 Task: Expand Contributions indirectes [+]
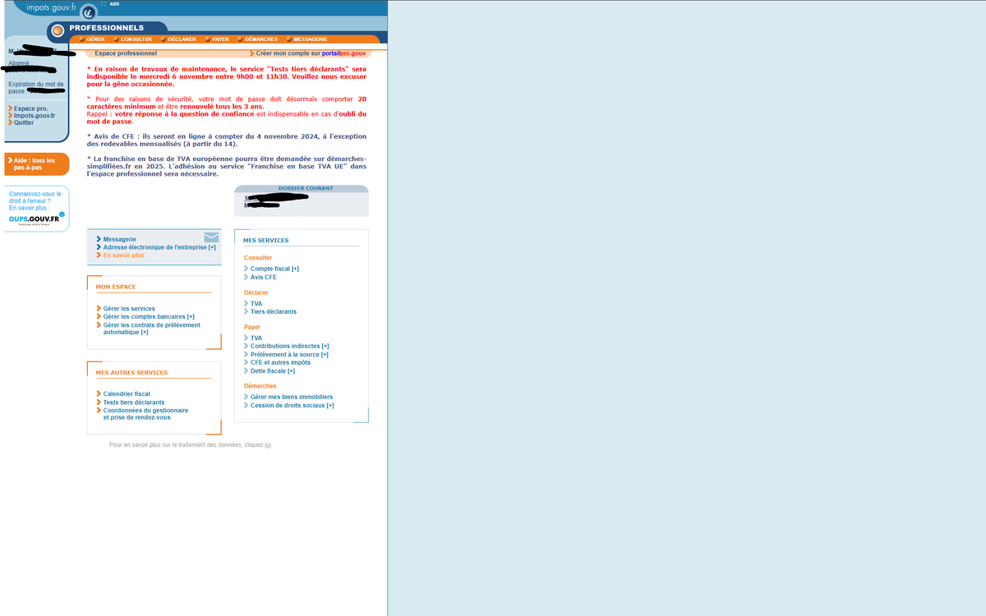click(289, 347)
